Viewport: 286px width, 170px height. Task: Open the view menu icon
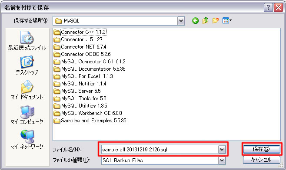tap(227, 20)
